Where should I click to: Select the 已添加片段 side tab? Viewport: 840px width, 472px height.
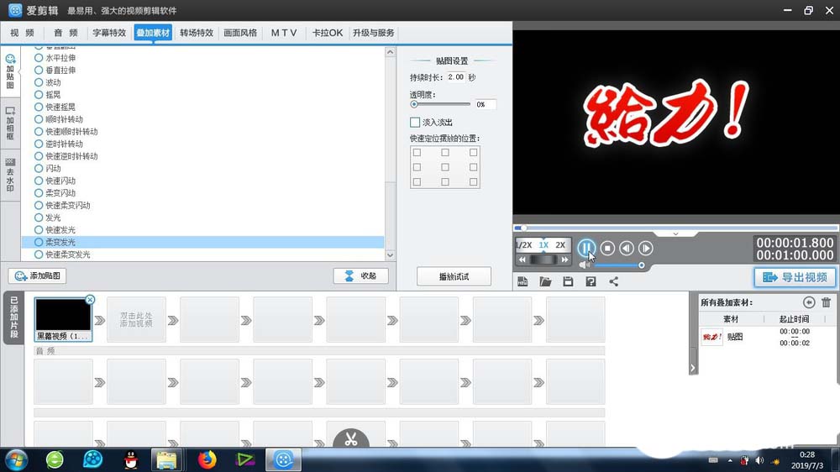coord(13,317)
